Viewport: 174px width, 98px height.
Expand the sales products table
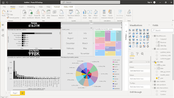(153, 85)
